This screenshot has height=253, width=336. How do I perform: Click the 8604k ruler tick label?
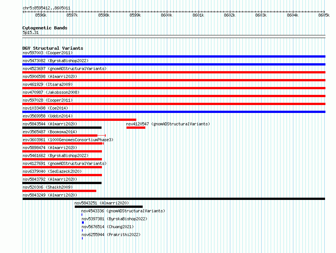[293, 15]
